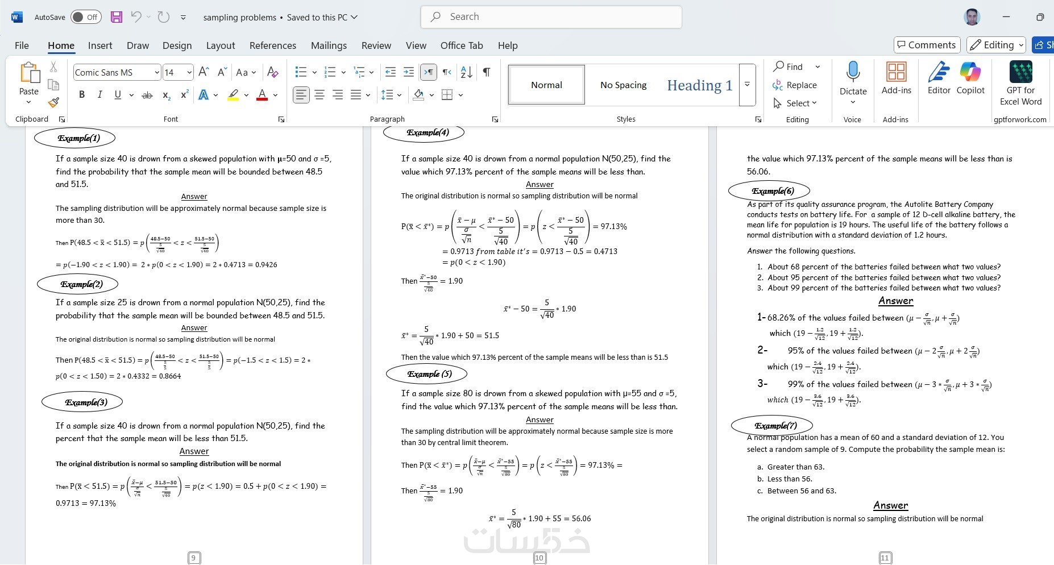Clear all formatting icon
The width and height of the screenshot is (1054, 565).
(273, 72)
